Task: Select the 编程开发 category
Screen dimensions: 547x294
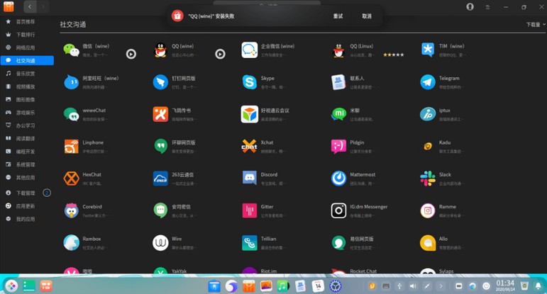Action: click(x=26, y=152)
